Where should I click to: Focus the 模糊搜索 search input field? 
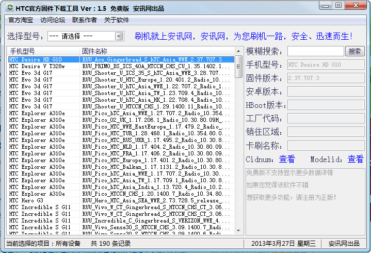click(316, 51)
